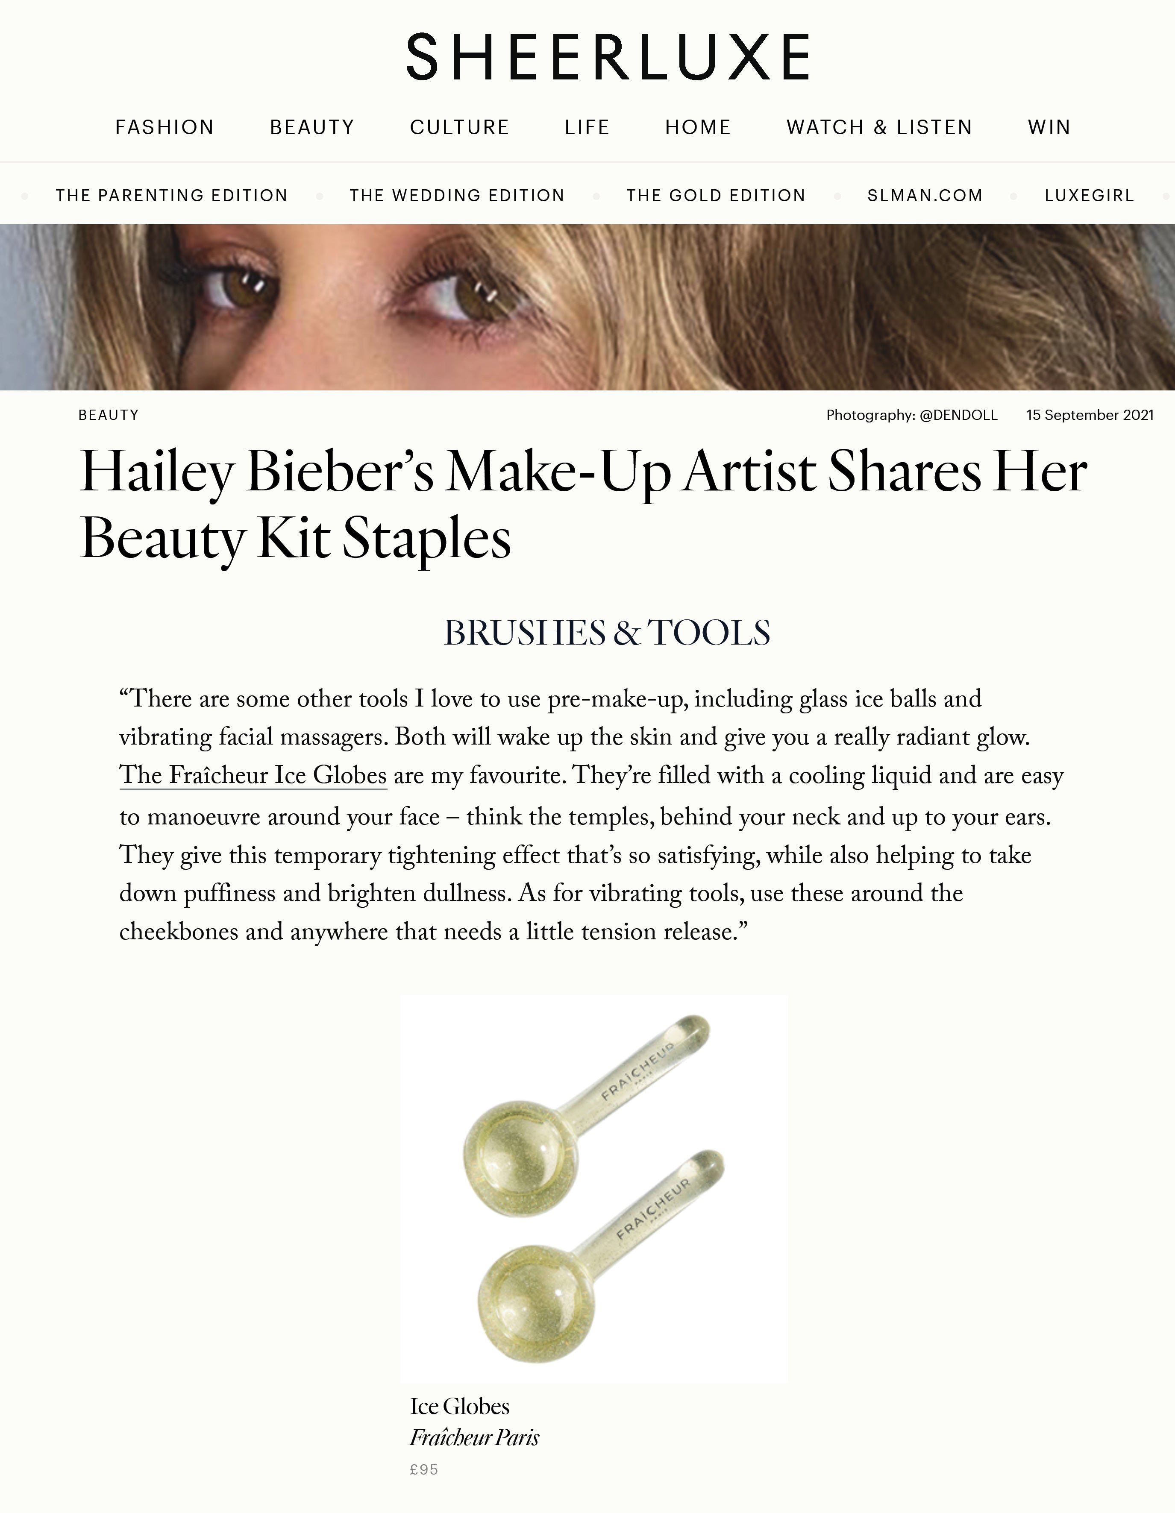Open the LUXEGIRL link

pos(1089,195)
